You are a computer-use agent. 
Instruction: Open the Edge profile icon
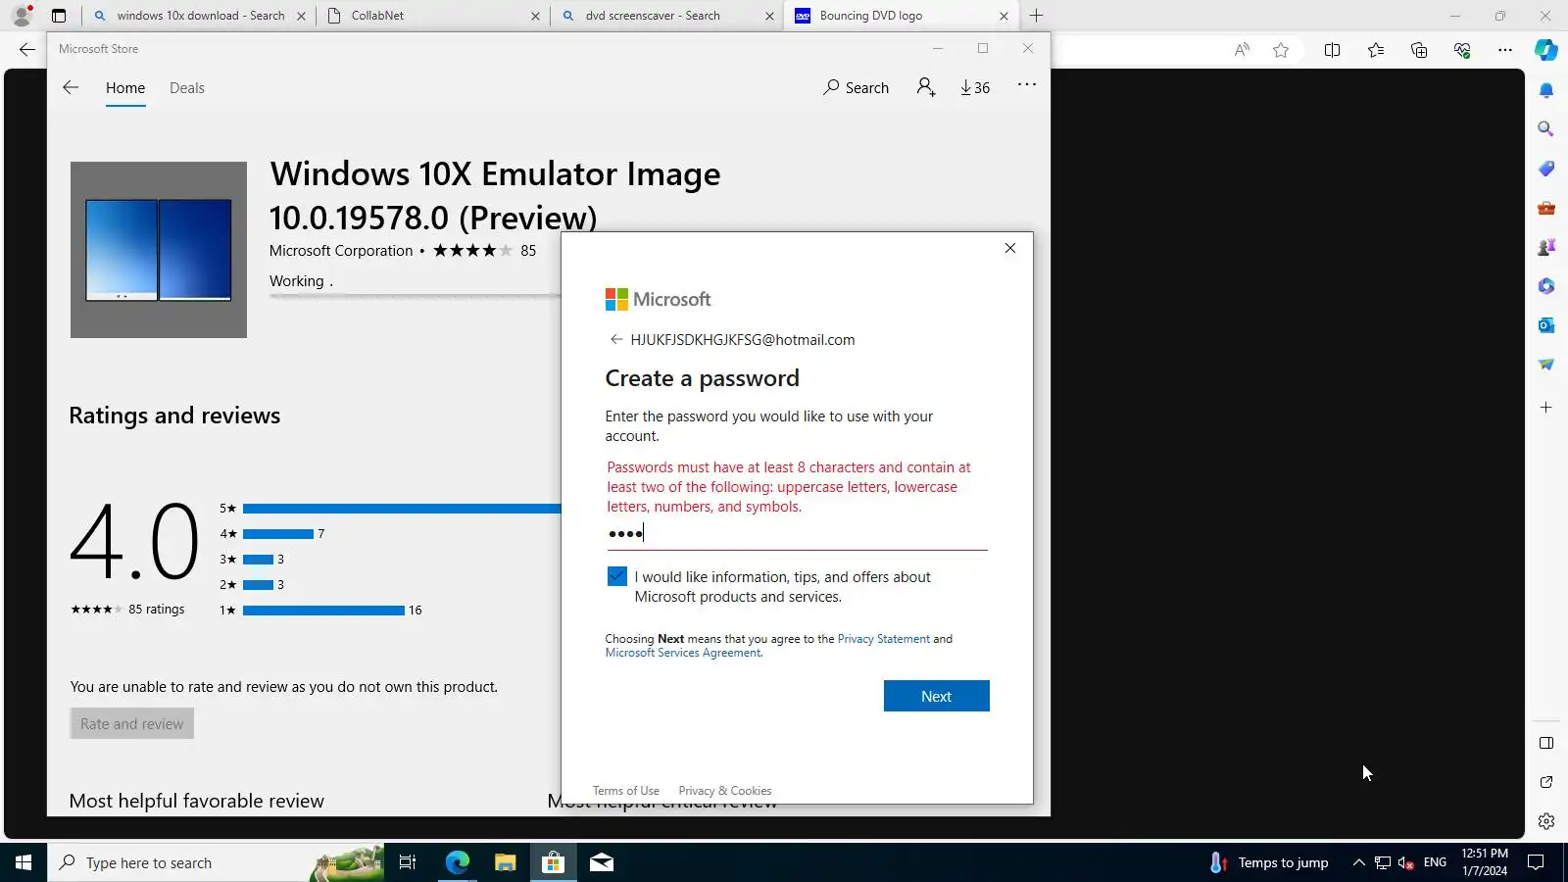point(22,16)
